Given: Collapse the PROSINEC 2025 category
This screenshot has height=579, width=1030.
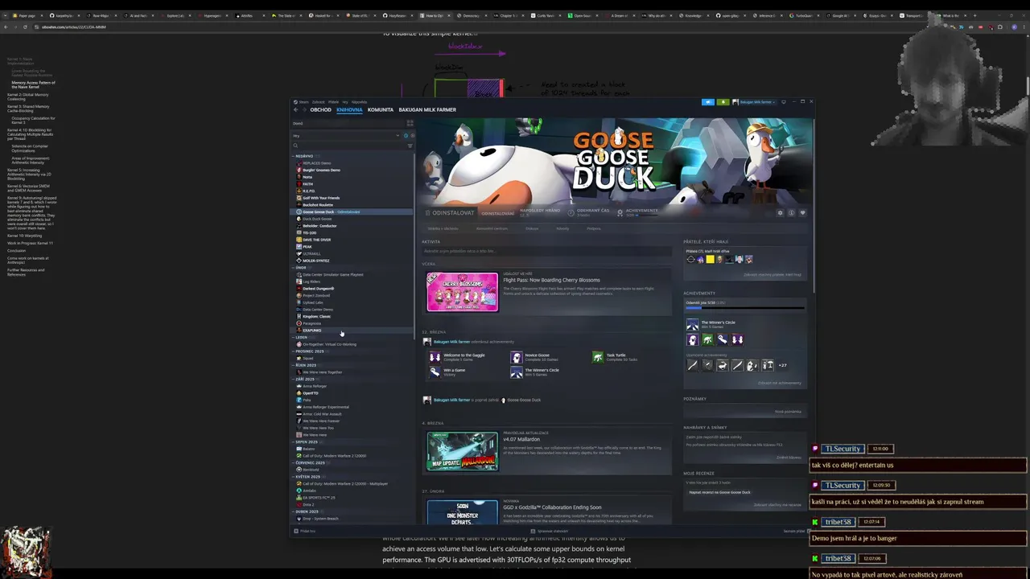Looking at the screenshot, I should pyautogui.click(x=294, y=351).
